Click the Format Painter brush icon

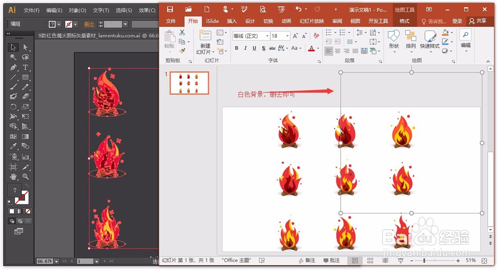pos(182,51)
